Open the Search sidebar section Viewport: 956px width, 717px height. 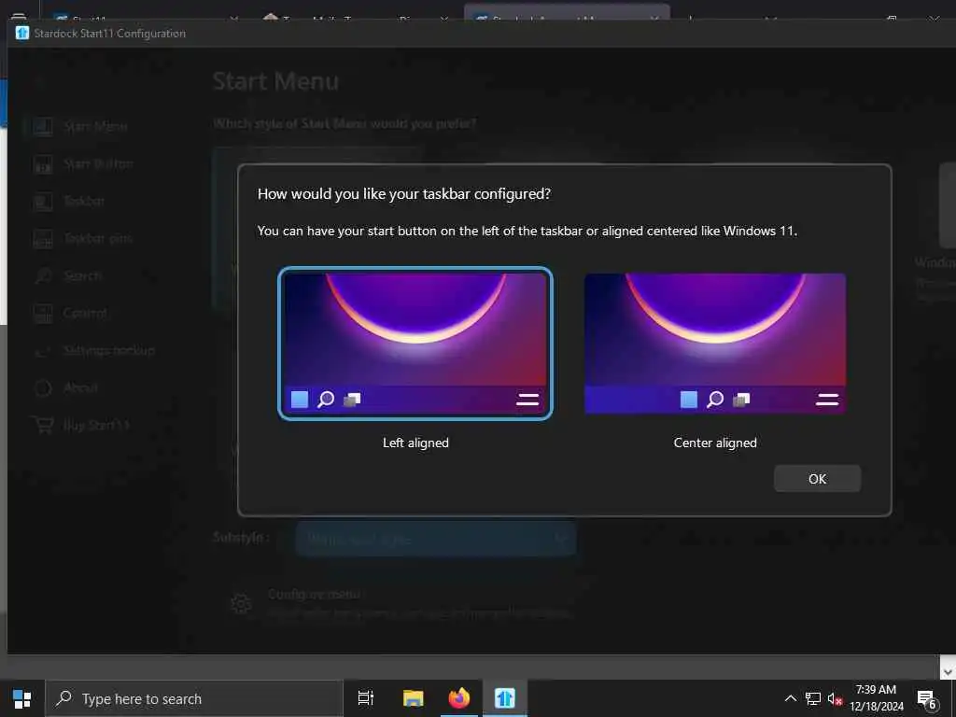pyautogui.click(x=82, y=275)
